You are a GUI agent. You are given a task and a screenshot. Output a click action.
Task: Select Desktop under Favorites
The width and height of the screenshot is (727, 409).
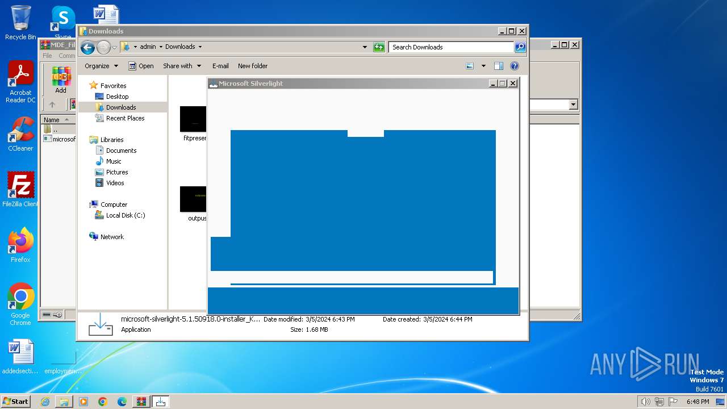pyautogui.click(x=117, y=97)
